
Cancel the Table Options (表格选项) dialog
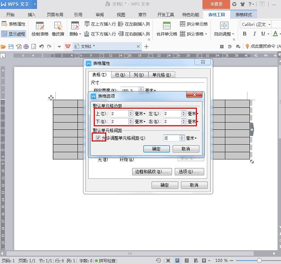pos(186,149)
